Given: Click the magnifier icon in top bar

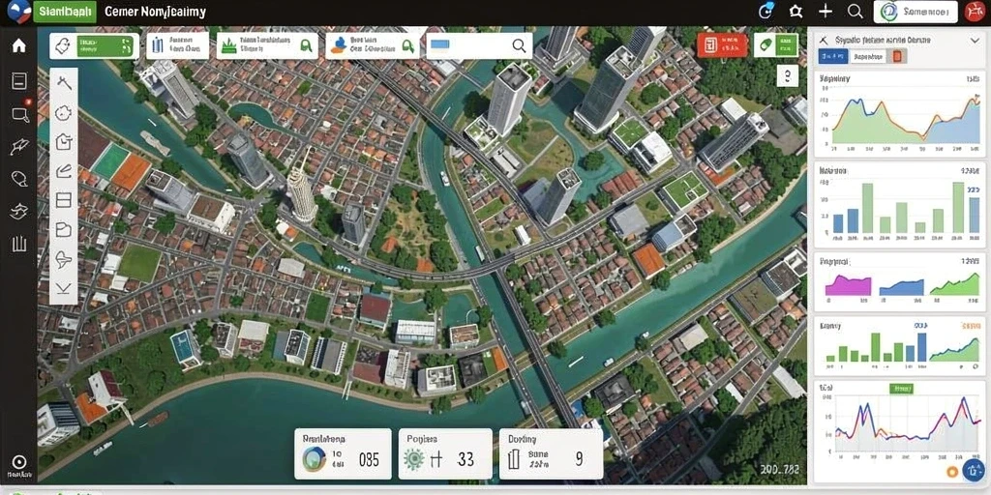Looking at the screenshot, I should click(x=856, y=12).
